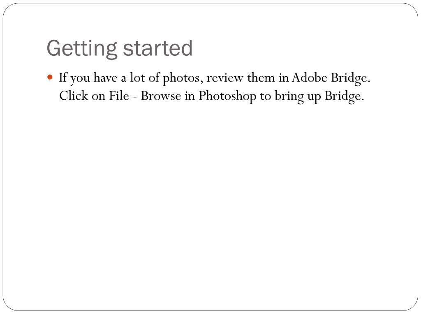This screenshot has width=421, height=315.
Task: Click 'Bridge.' at end of first line
Action: pyautogui.click(x=350, y=78)
